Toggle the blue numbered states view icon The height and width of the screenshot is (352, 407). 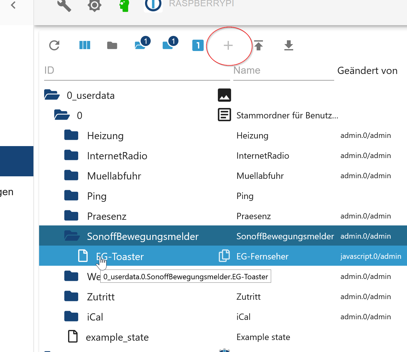[x=198, y=45]
